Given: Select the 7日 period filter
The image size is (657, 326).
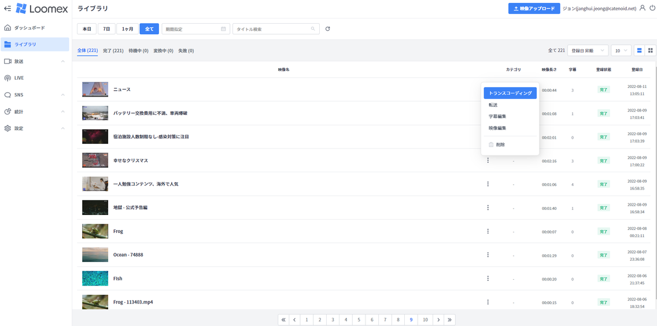Looking at the screenshot, I should point(106,29).
